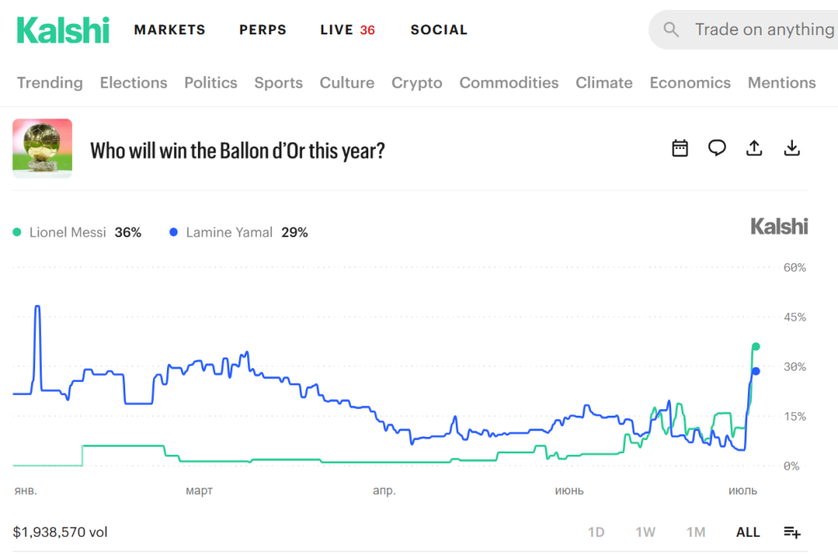This screenshot has width=838, height=558.
Task: Switch to the Crypto category tab
Action: point(417,83)
